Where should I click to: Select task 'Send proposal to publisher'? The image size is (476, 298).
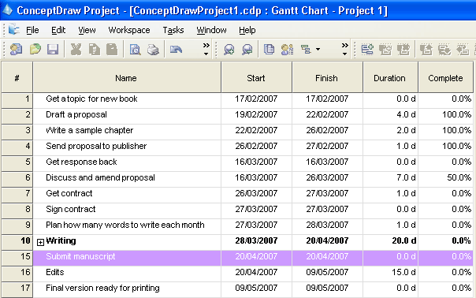96,147
